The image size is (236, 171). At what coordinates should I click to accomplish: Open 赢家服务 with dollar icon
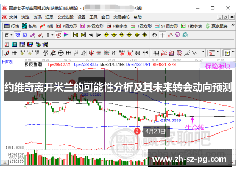(x=217, y=26)
